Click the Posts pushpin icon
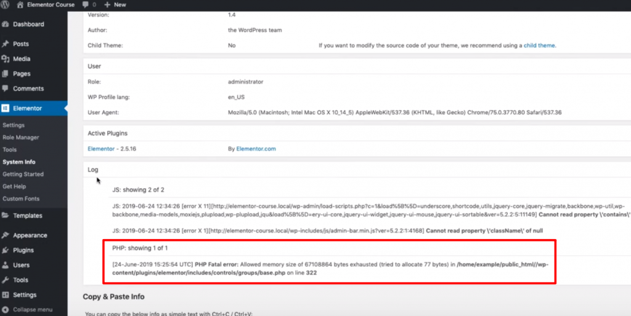This screenshot has width=631, height=316. pos(6,44)
